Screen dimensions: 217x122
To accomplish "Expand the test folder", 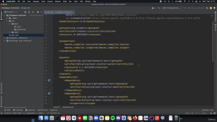I will [x=9, y=32].
